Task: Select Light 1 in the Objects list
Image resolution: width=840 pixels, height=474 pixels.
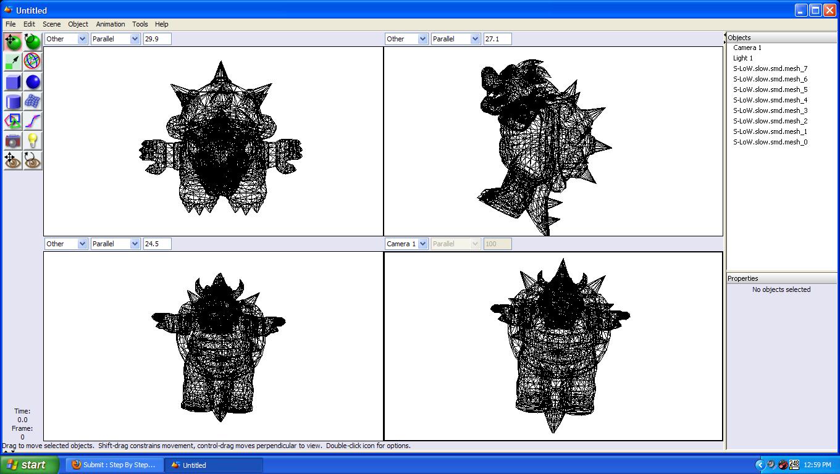Action: (x=743, y=58)
